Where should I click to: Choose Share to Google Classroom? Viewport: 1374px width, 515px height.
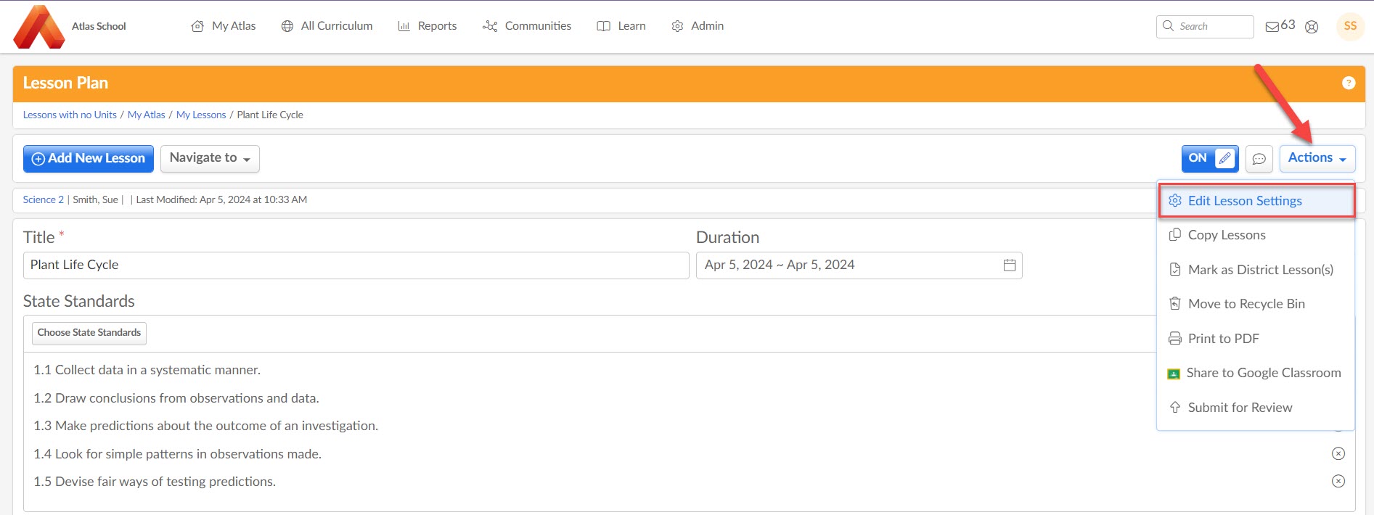coord(1256,373)
